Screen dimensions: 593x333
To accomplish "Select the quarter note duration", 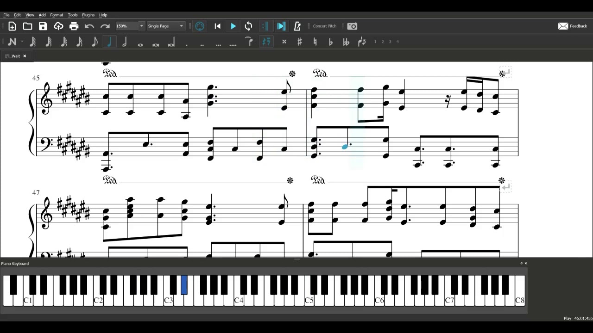I will 109,42.
